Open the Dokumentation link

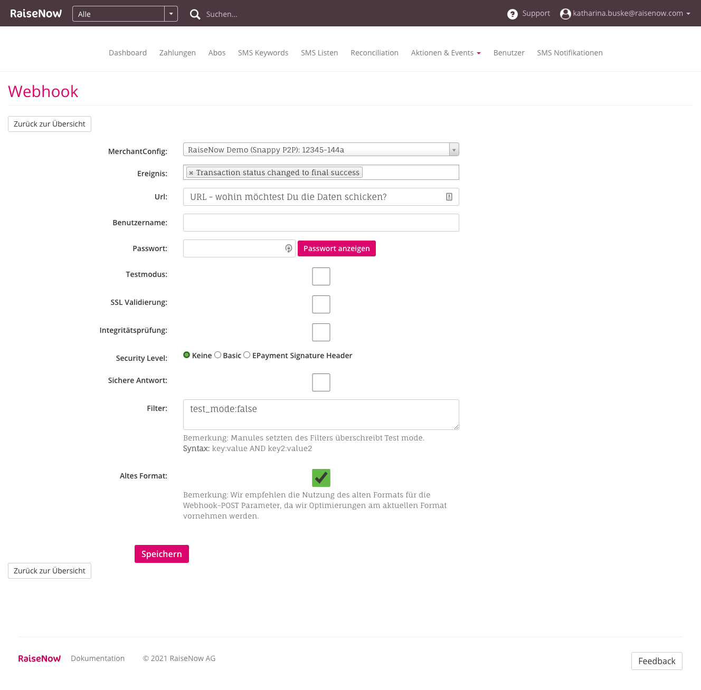(x=98, y=658)
